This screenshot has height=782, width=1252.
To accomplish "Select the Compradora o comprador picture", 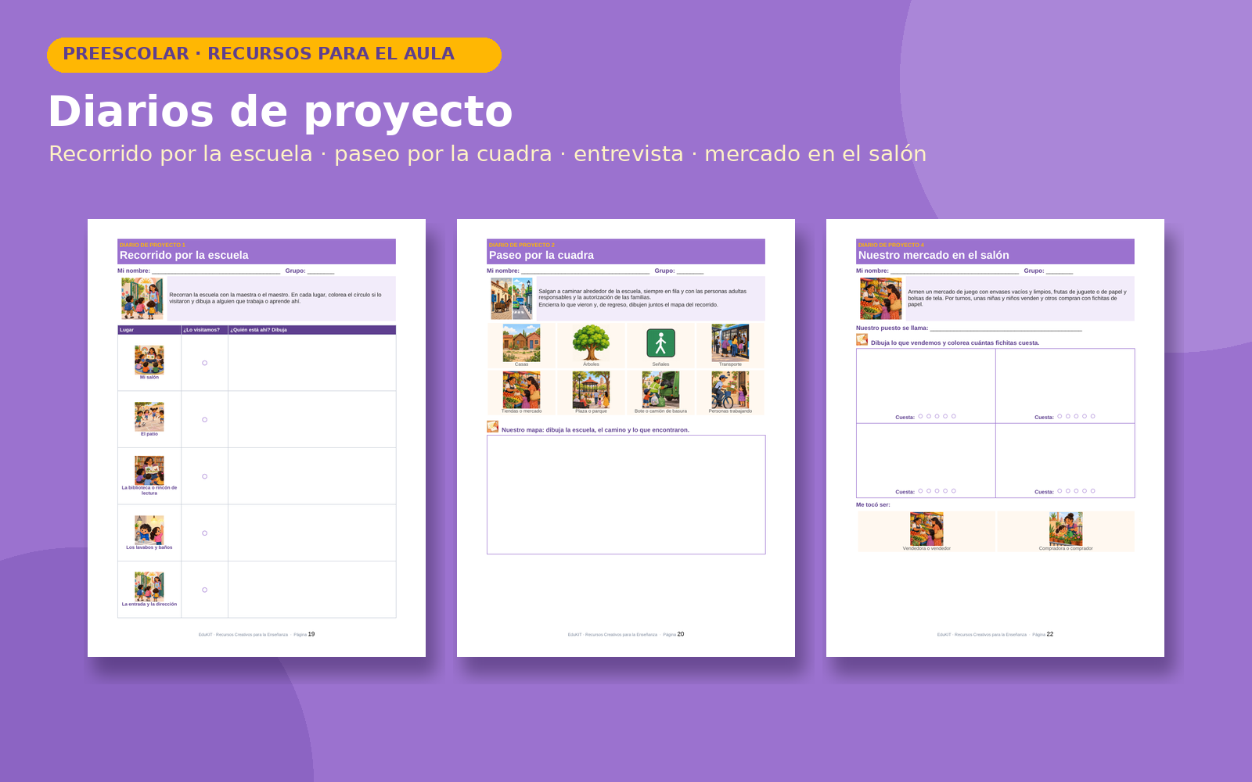I will click(x=1066, y=529).
